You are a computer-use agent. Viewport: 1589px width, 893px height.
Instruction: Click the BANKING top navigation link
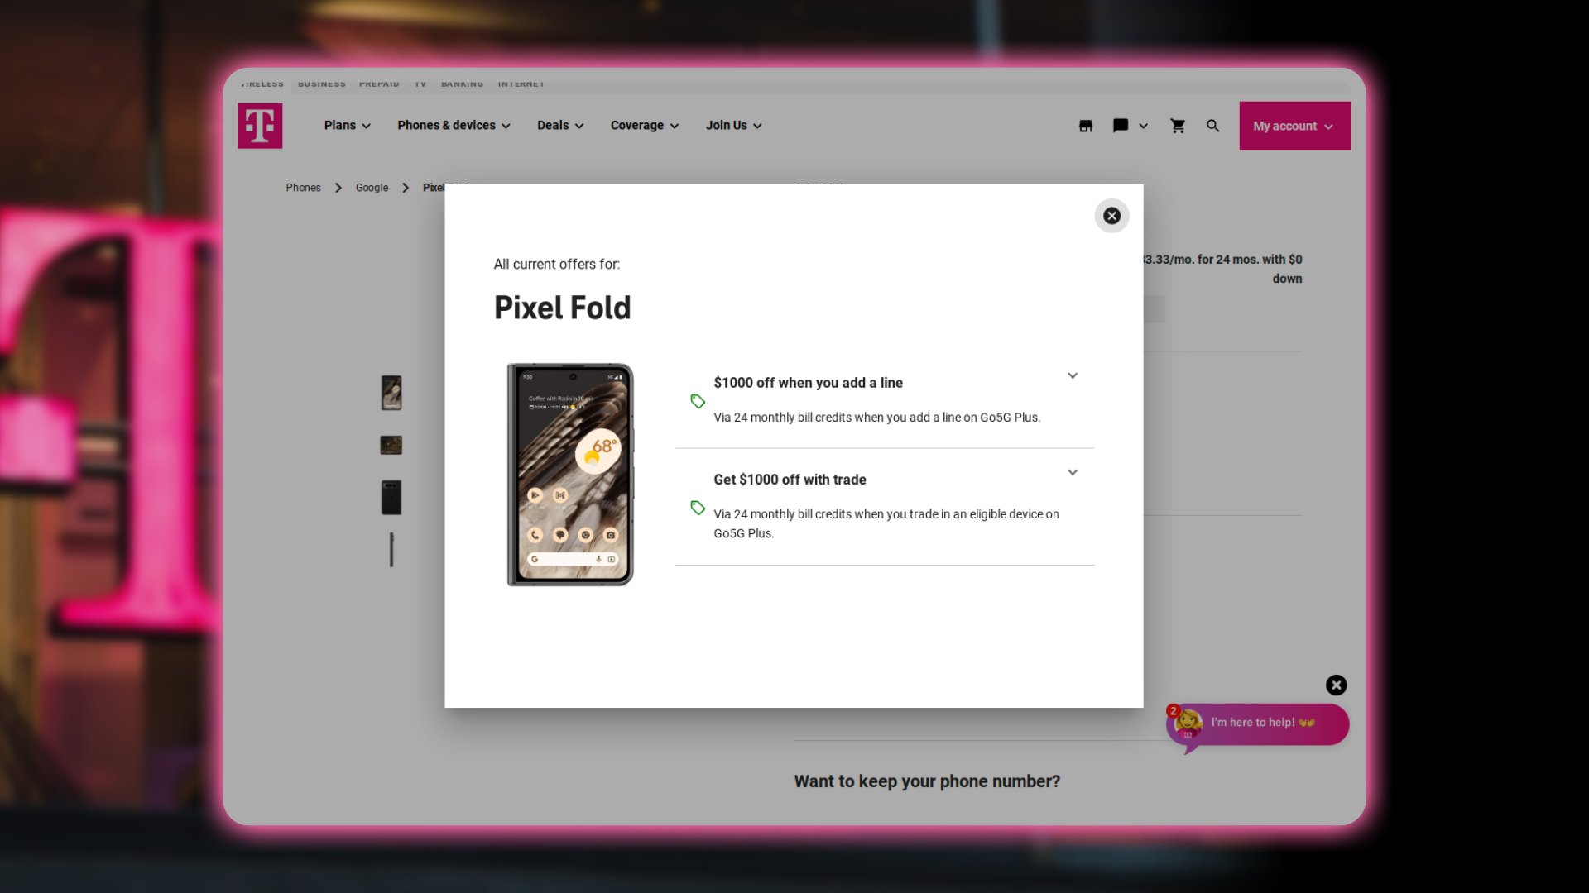coord(462,84)
